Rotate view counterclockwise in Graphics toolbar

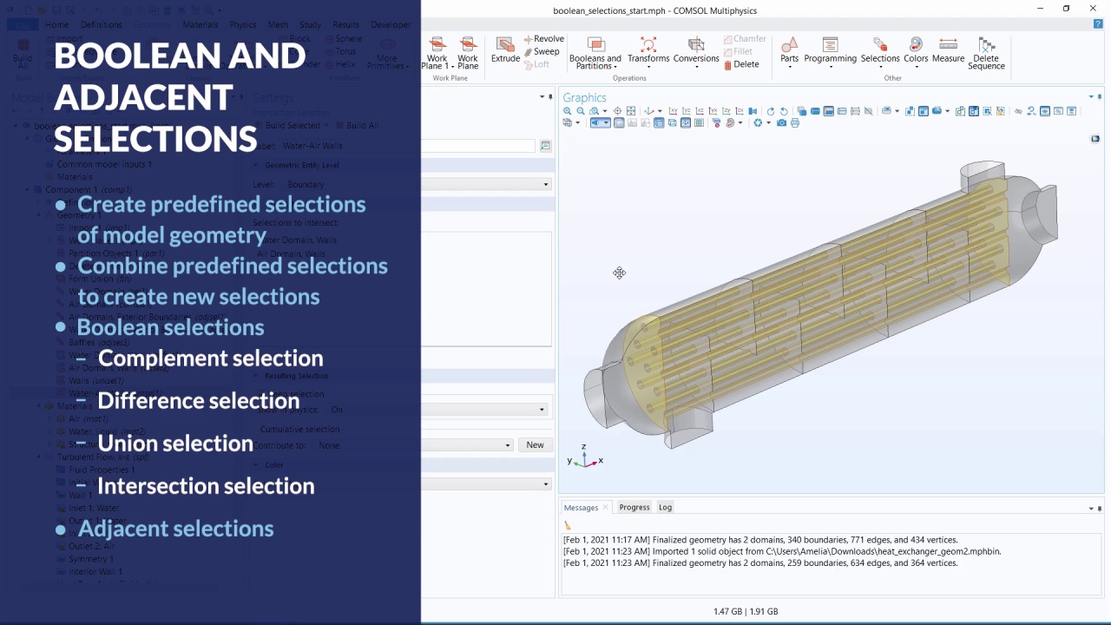click(784, 111)
